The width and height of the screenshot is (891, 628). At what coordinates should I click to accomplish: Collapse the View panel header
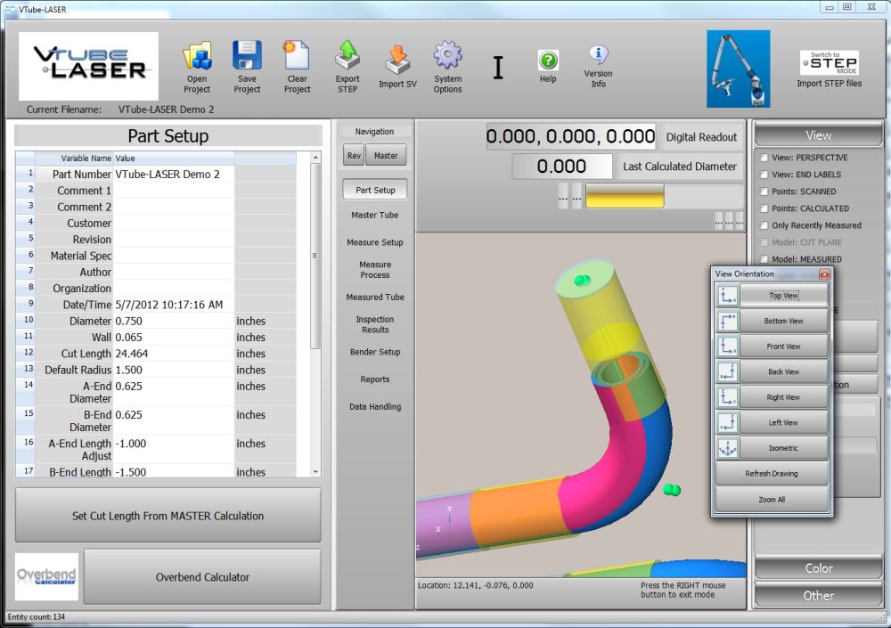coord(818,135)
